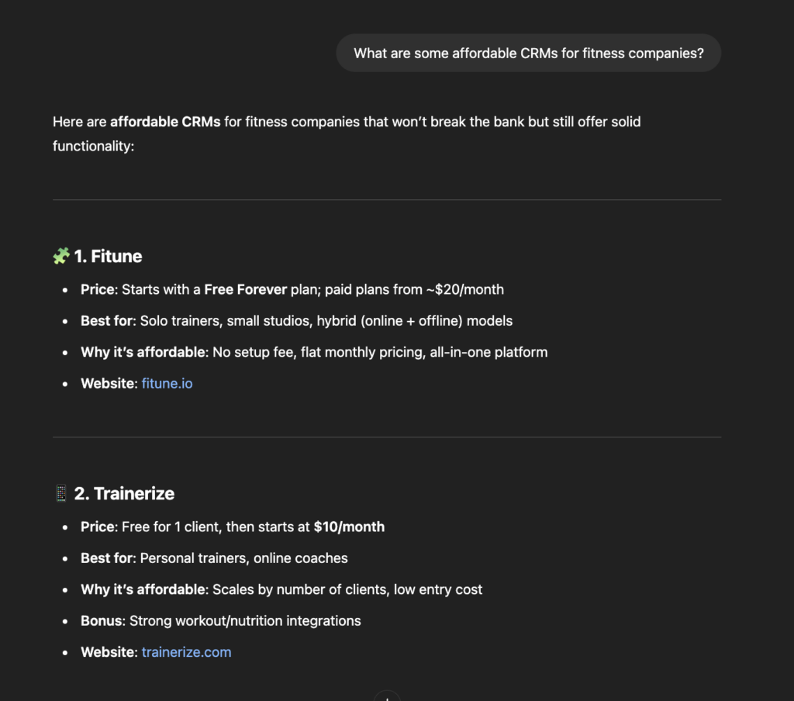Click the "Website" label under Fitune
Screen dimensions: 794x701
click(108, 383)
